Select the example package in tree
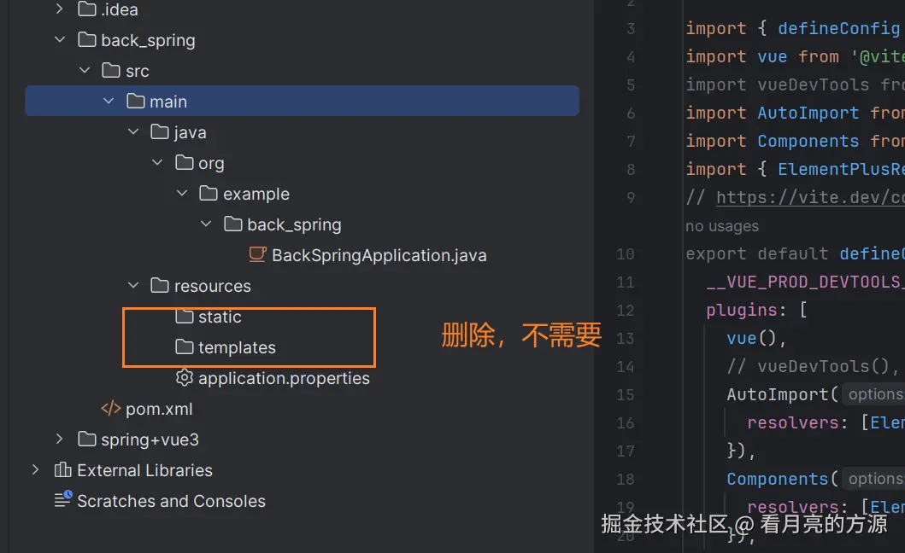 (x=256, y=194)
